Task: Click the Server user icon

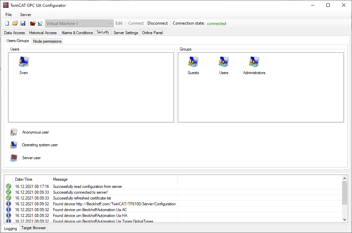Action: click(x=14, y=158)
